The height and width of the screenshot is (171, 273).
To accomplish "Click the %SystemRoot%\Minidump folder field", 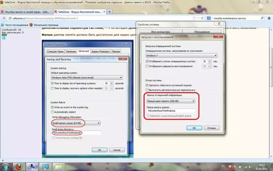I will coord(171,111).
